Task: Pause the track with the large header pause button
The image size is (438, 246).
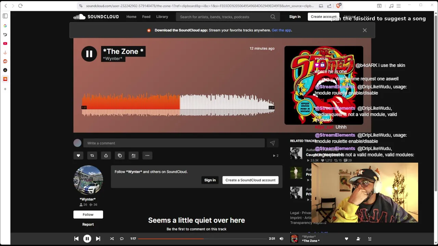Action: [x=89, y=54]
